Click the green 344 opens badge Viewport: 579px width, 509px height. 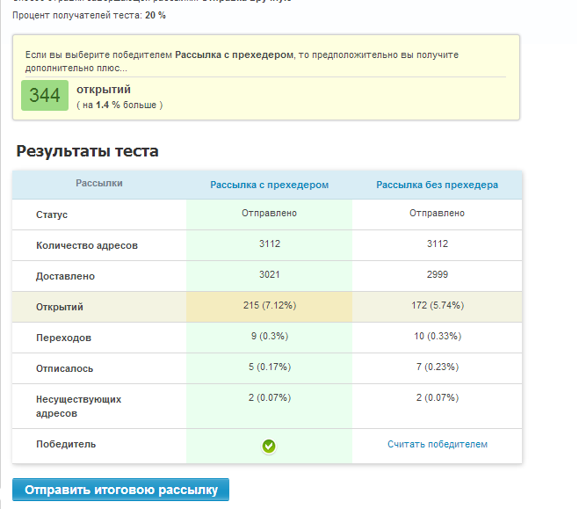[44, 96]
